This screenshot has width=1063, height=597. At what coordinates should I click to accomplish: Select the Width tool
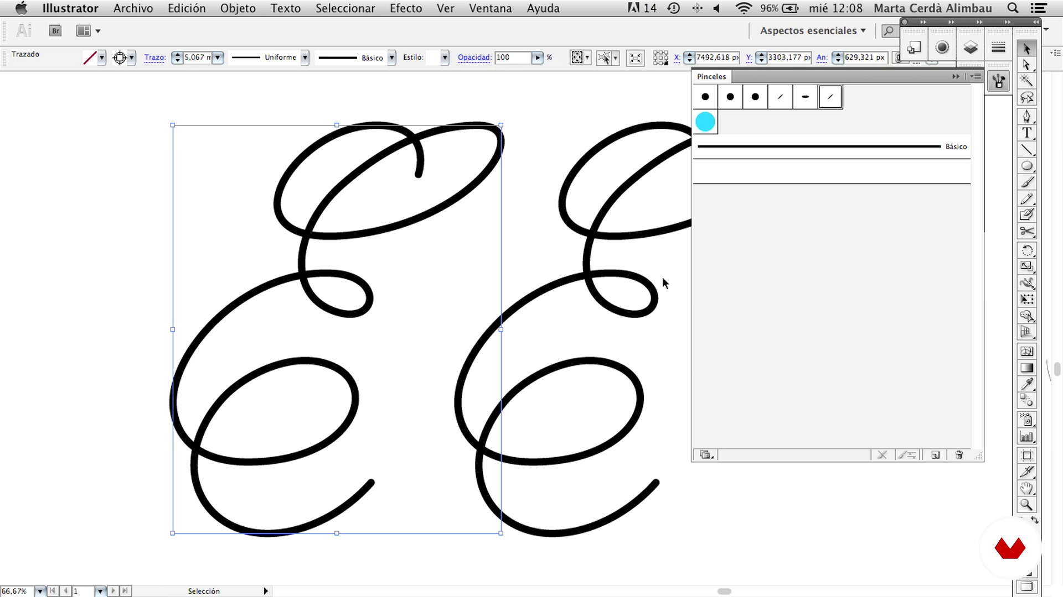coord(1027,283)
